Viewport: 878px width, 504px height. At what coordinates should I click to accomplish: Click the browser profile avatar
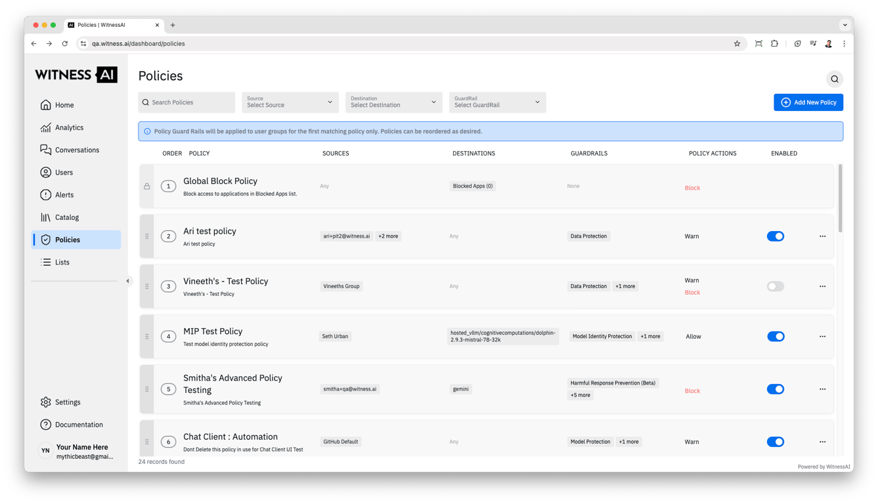coord(829,44)
